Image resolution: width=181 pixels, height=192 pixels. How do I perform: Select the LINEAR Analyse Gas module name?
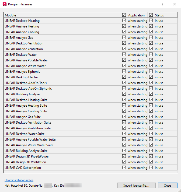click(19, 38)
